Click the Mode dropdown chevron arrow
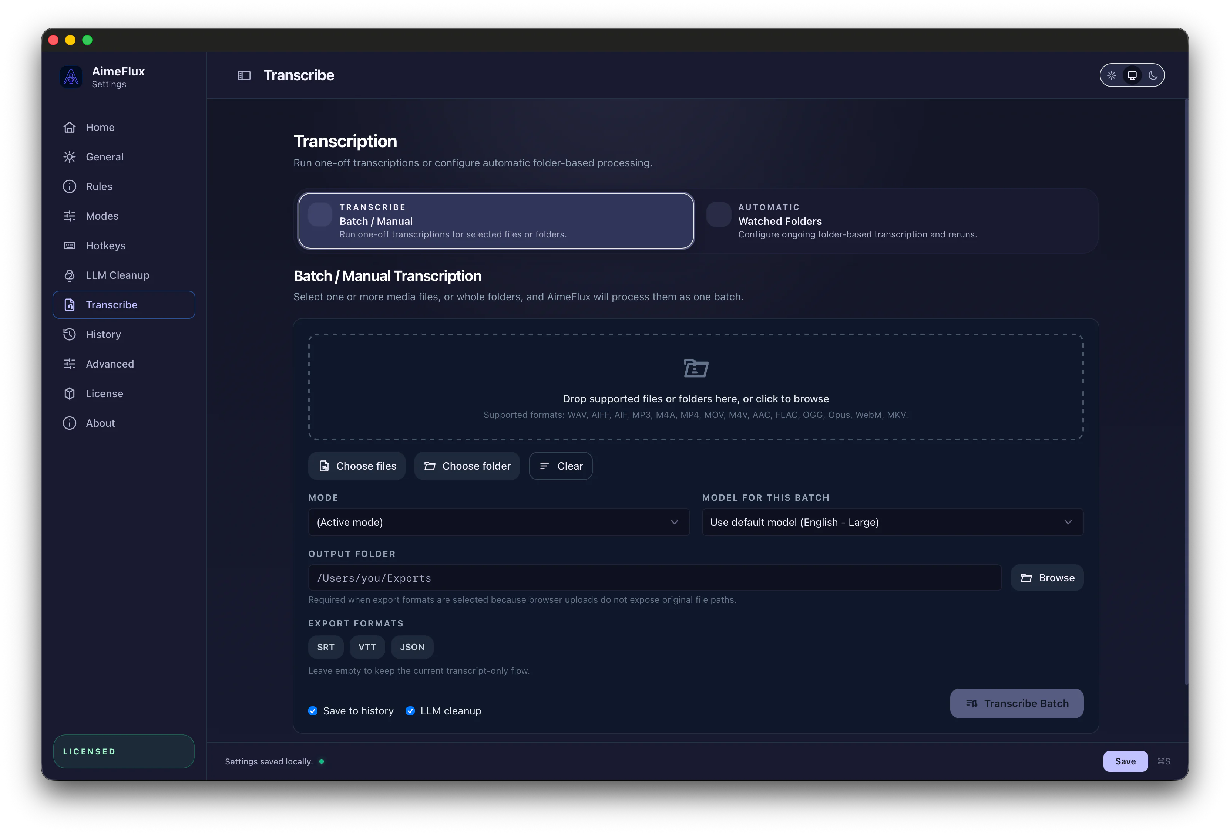This screenshot has width=1230, height=835. [x=674, y=523]
